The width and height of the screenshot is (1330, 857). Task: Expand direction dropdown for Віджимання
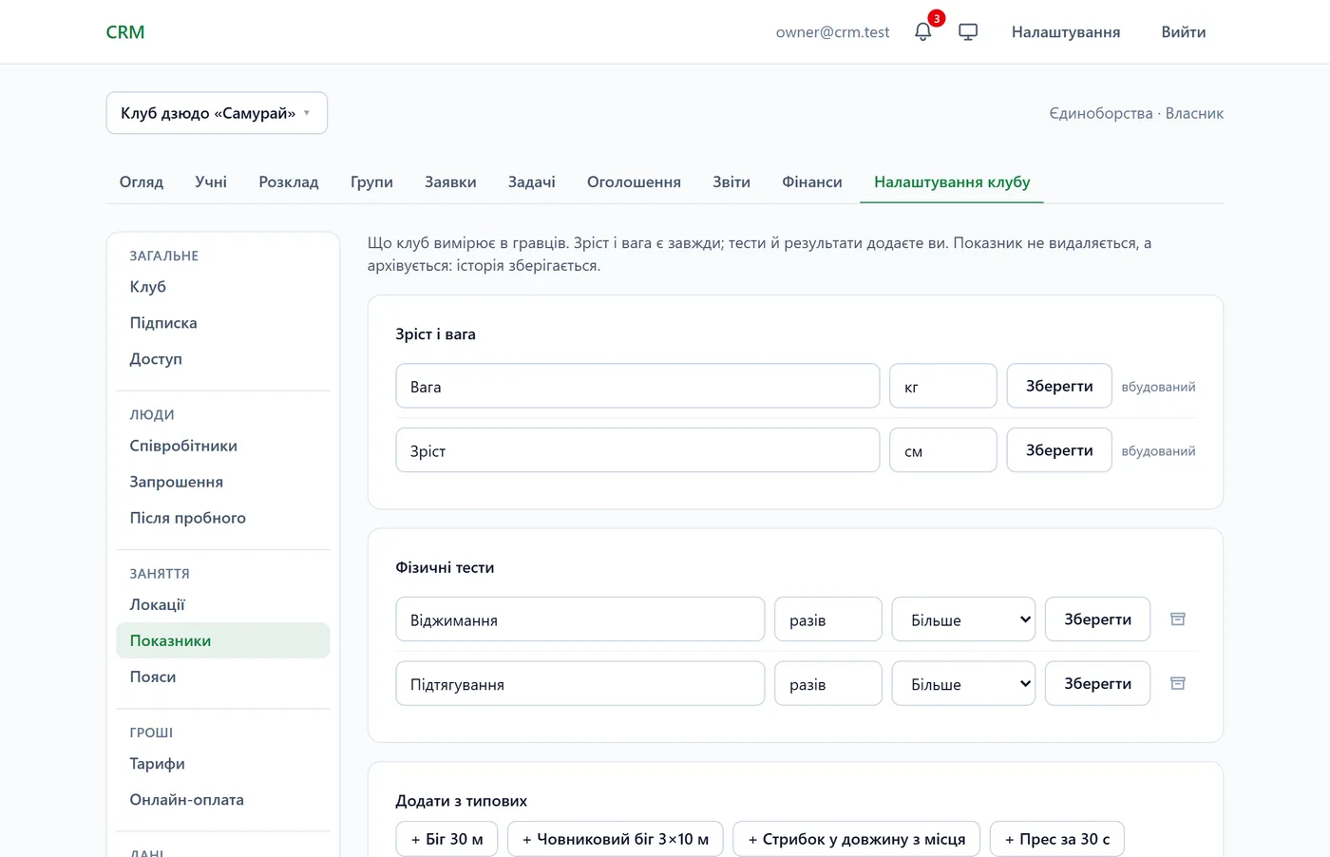coord(963,619)
